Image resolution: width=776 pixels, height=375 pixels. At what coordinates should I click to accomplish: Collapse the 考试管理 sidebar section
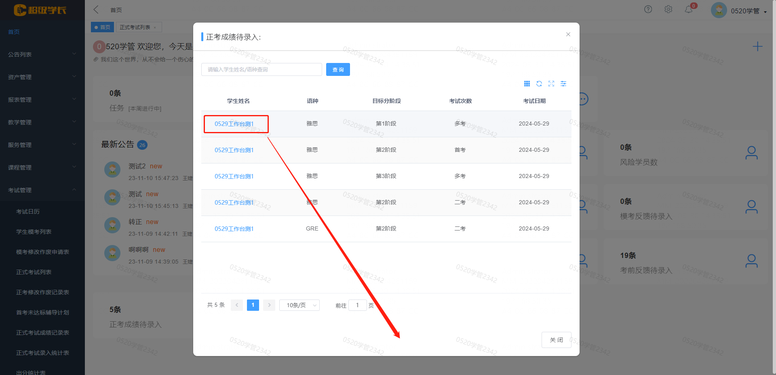coord(40,190)
